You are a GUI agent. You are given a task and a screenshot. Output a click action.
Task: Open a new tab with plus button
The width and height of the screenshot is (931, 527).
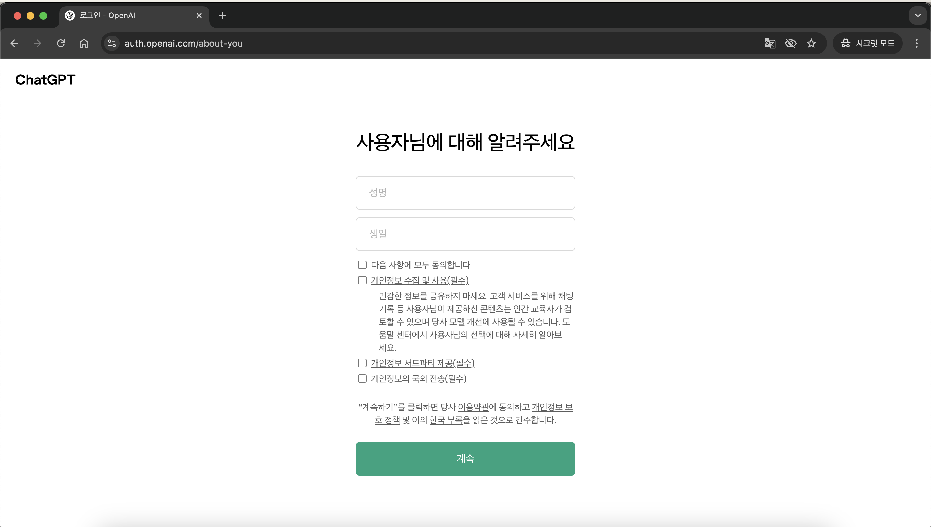(222, 15)
